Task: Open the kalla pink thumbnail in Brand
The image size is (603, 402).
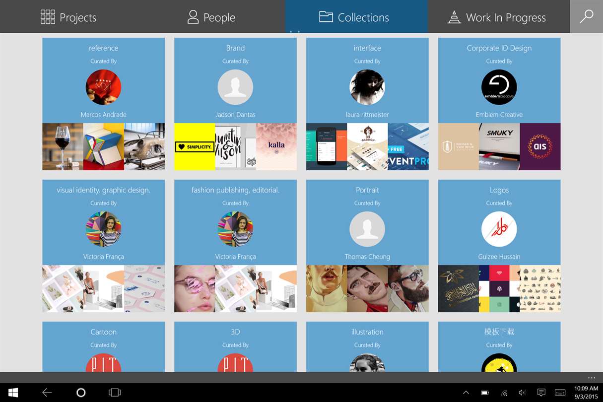Action: 276,146
